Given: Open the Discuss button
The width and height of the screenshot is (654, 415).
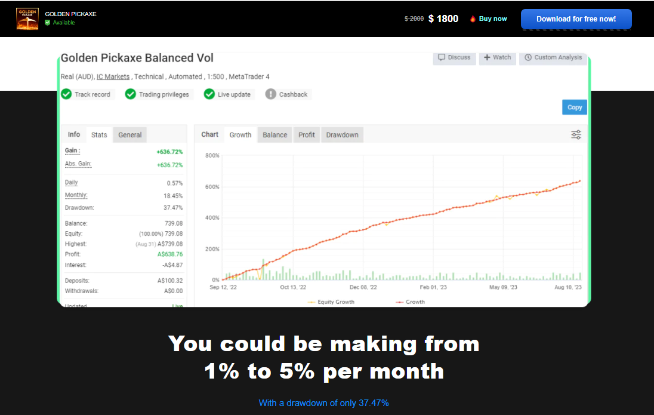Looking at the screenshot, I should [x=454, y=57].
